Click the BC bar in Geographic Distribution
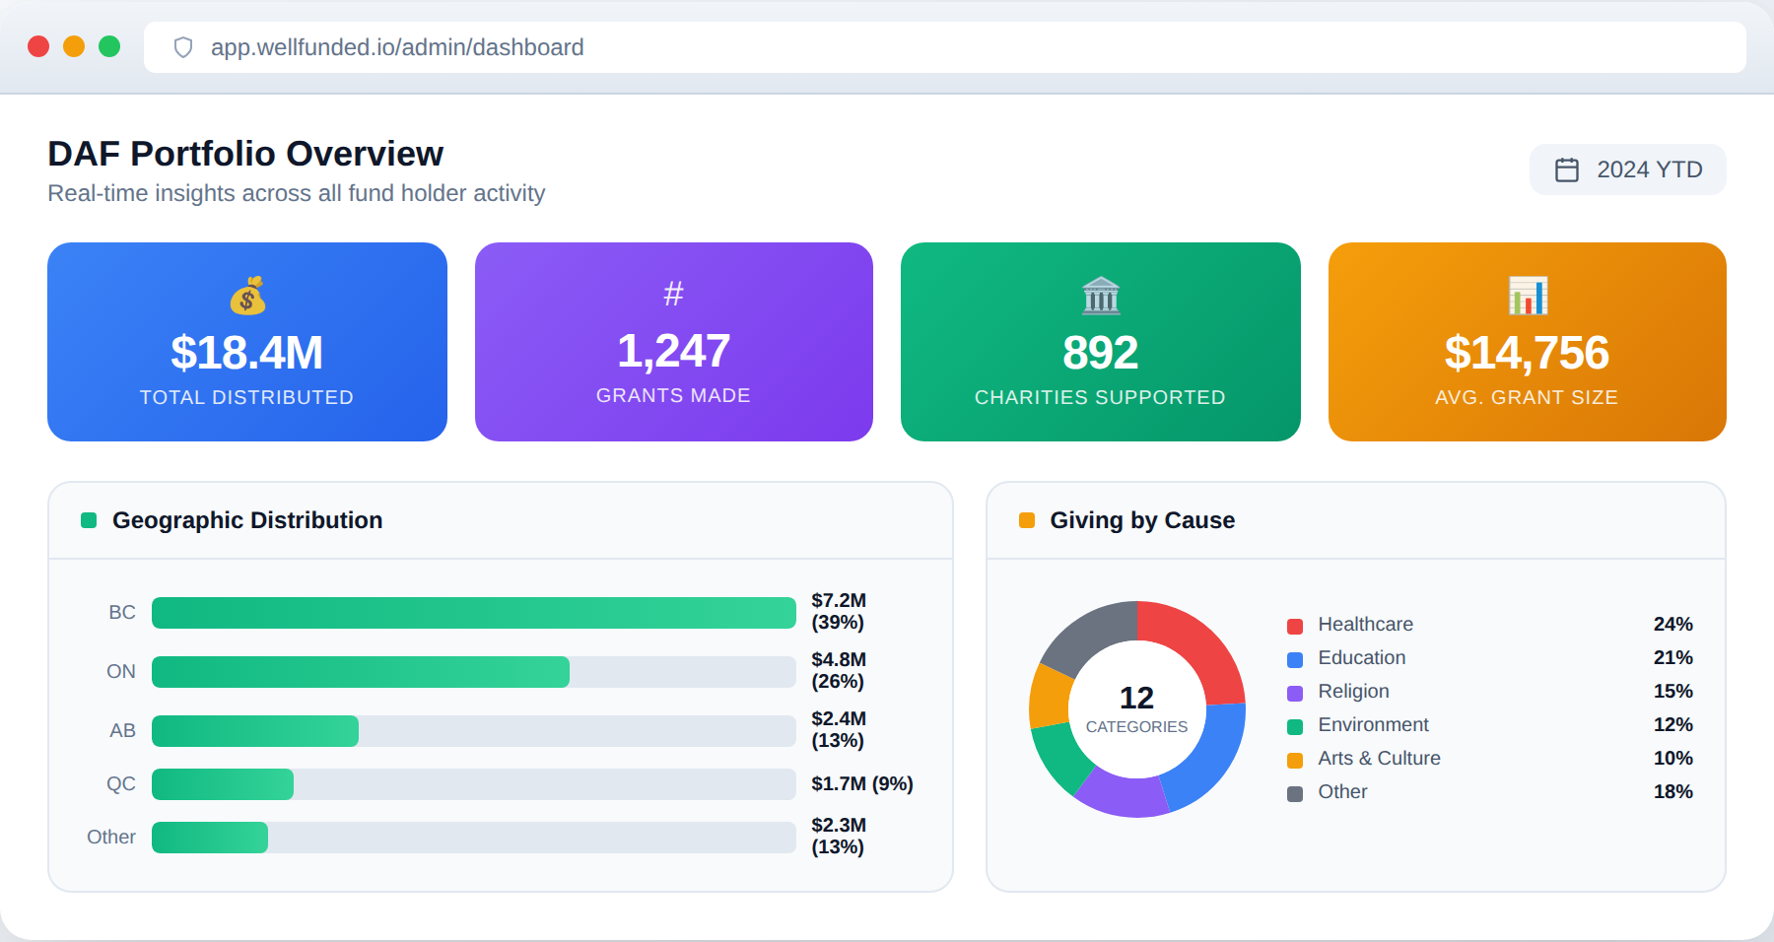The width and height of the screenshot is (1774, 942). [473, 613]
